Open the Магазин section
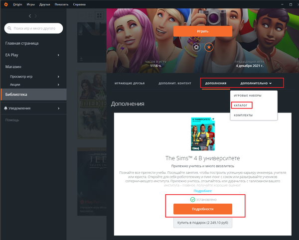 tap(13, 67)
